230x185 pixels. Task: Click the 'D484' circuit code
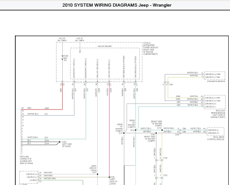(178, 96)
